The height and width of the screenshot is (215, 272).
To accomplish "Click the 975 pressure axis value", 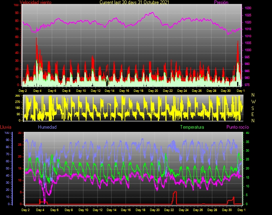I will [x=247, y=85].
